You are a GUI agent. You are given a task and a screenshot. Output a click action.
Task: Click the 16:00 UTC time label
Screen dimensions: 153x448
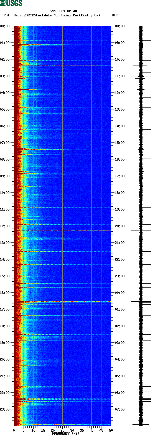(x=120, y=159)
